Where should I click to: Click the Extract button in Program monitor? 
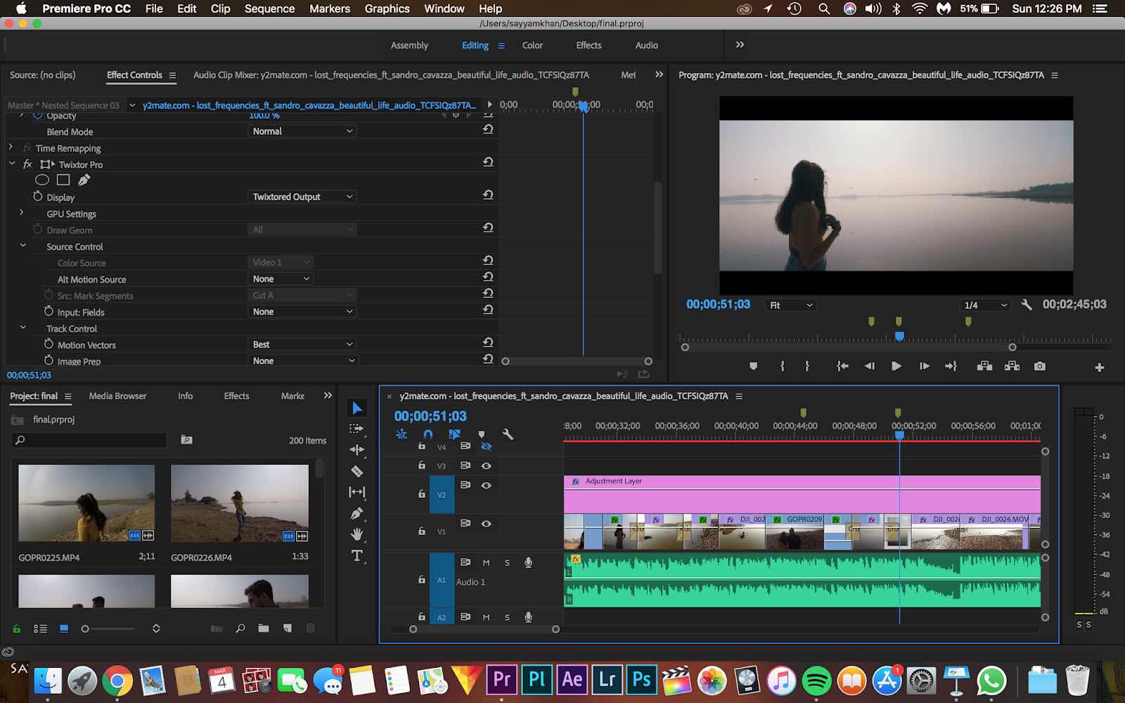[x=1012, y=366]
